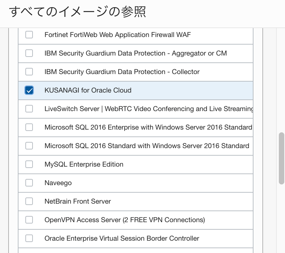The image size is (285, 253).
Task: Click the vertical scrollbar thumb
Action: point(282,158)
